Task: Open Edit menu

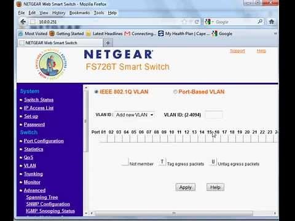Action: tap(32, 13)
